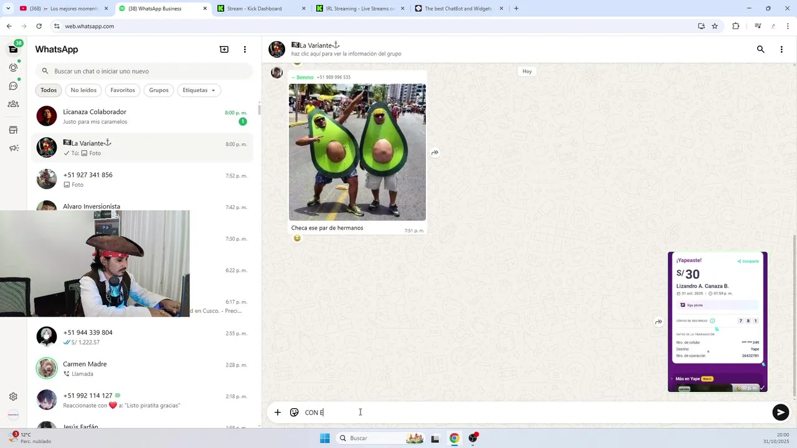
Task: Click the message input field
Action: pyautogui.click(x=535, y=412)
